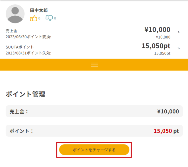Click the 売上金 label at top
The image size is (188, 167).
[11, 31]
